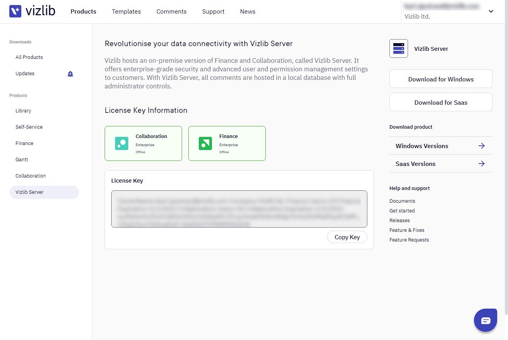The height and width of the screenshot is (340, 508).
Task: Expand the account dropdown chevron
Action: pos(491,11)
